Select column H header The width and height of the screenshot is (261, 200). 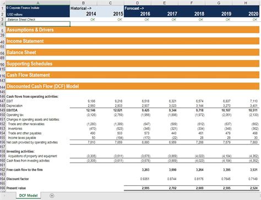point(246,3)
